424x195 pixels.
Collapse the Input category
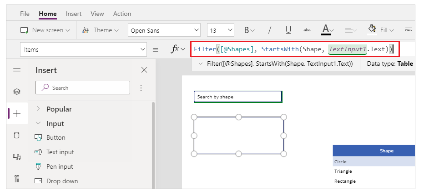[x=38, y=123]
